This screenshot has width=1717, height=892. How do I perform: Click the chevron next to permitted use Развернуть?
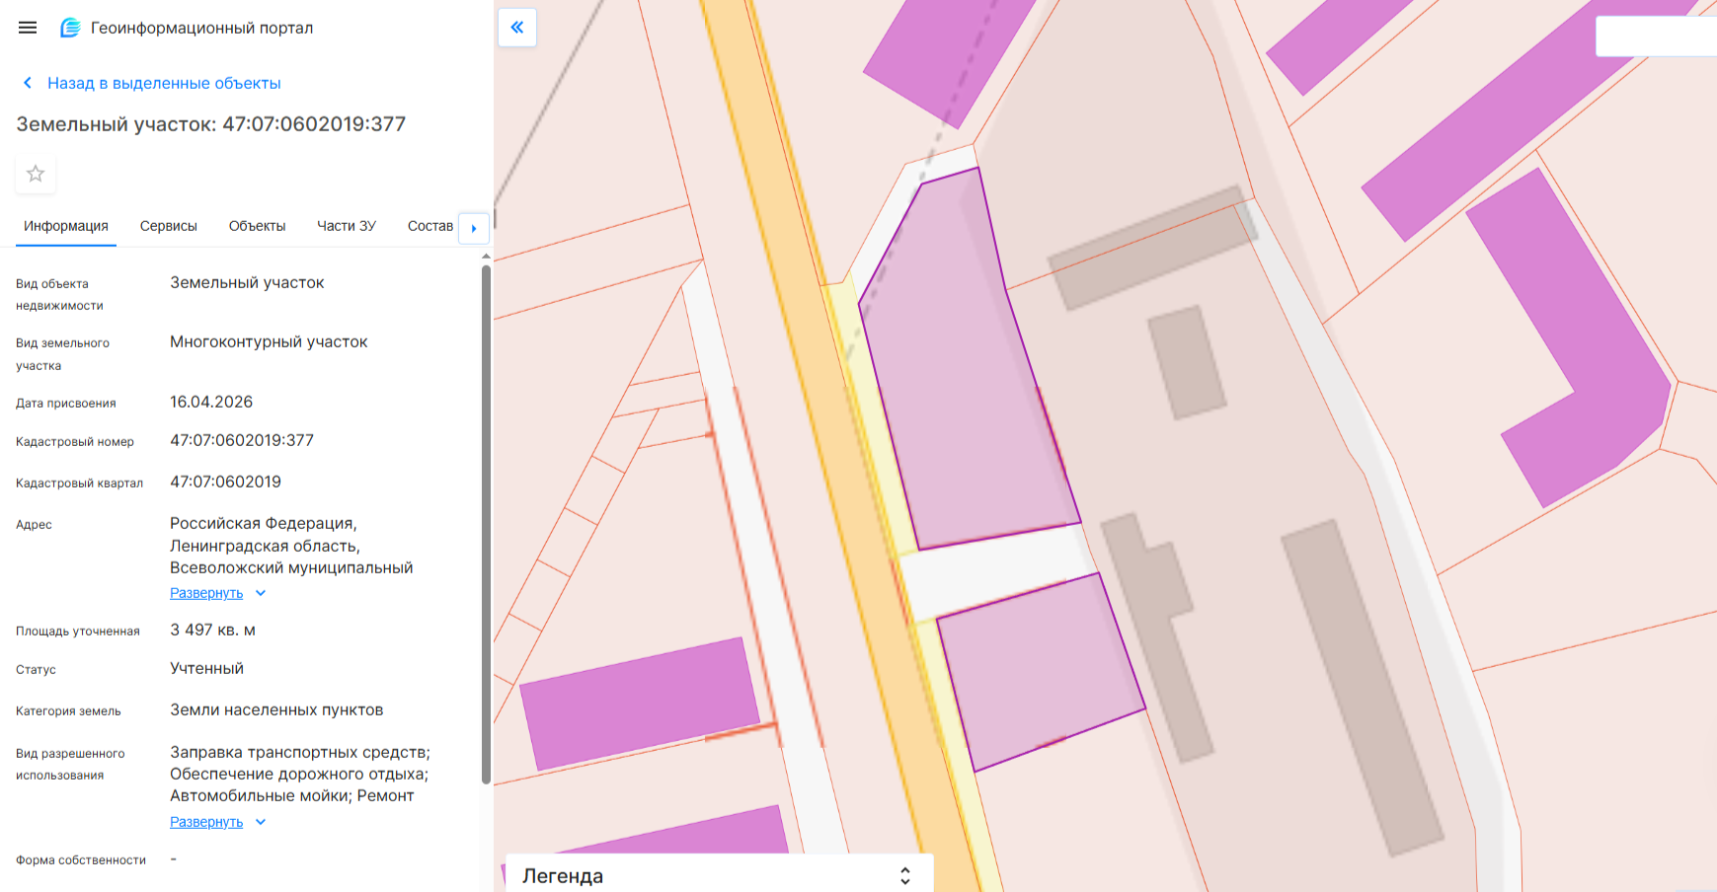(x=261, y=822)
